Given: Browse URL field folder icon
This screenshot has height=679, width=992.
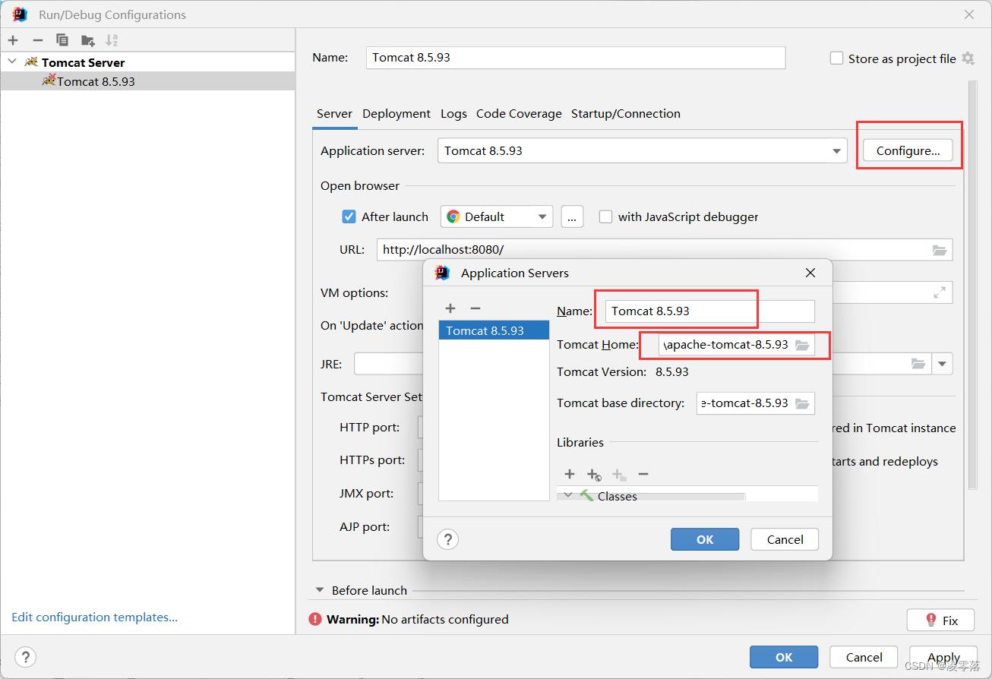Looking at the screenshot, I should click(x=940, y=250).
